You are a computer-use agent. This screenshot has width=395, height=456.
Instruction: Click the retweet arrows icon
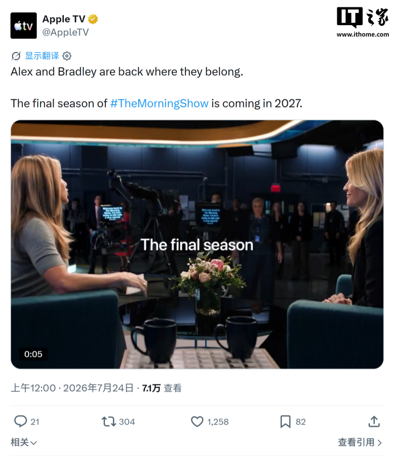pyautogui.click(x=109, y=421)
